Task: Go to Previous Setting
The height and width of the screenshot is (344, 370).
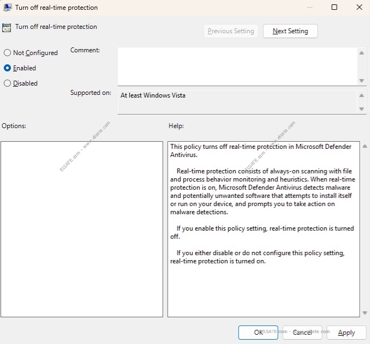Action: pyautogui.click(x=231, y=31)
